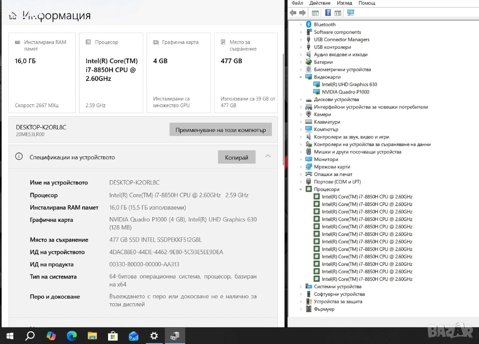Click the home icon in Settings header
This screenshot has width=479, height=344.
13,16
